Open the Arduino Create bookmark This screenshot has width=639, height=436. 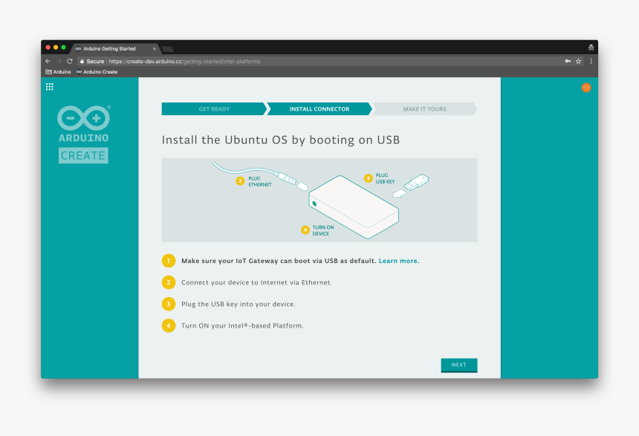coord(97,72)
